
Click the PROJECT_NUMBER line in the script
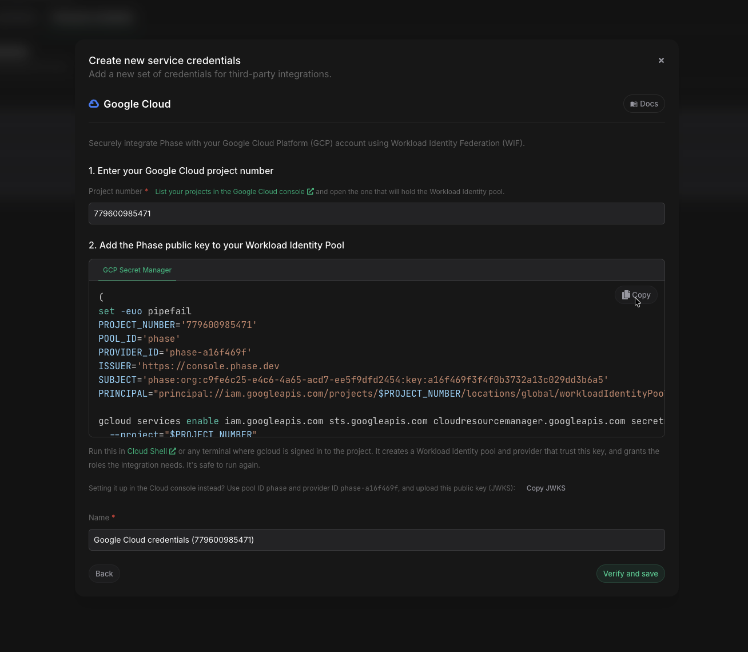(x=178, y=325)
